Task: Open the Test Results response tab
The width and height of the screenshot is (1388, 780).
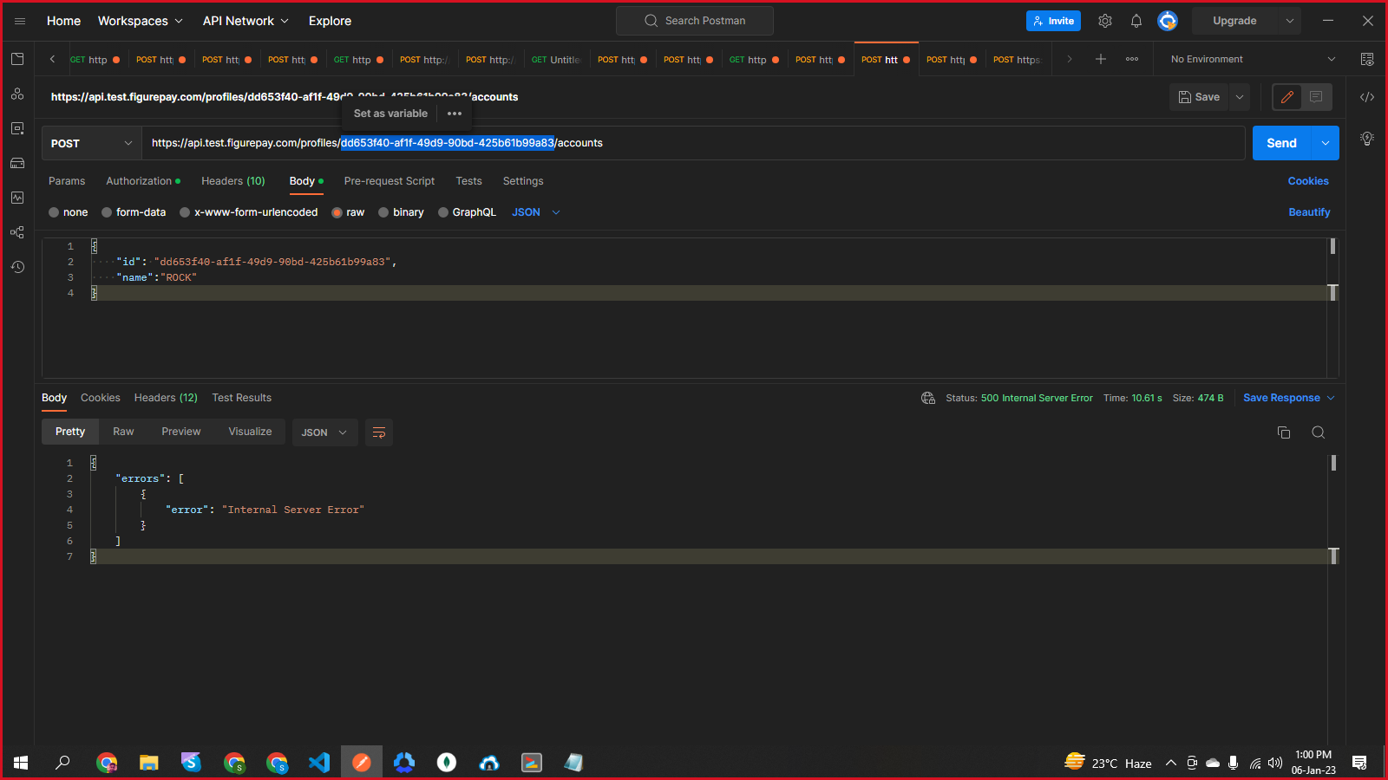Action: pos(241,398)
